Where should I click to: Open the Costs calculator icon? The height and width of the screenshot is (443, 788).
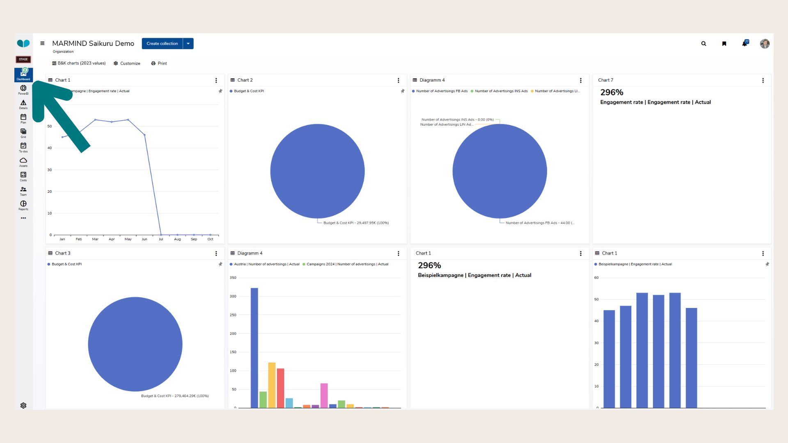click(23, 176)
